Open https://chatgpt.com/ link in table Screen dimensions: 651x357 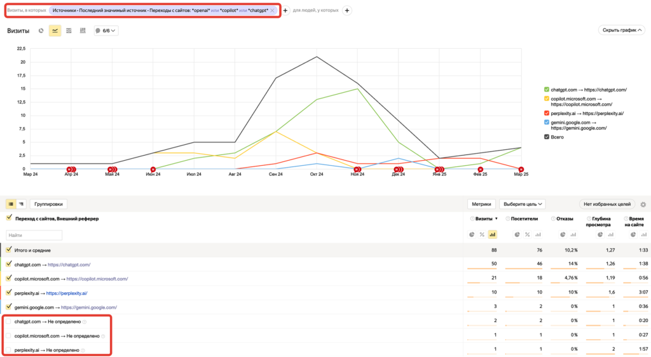69,264
